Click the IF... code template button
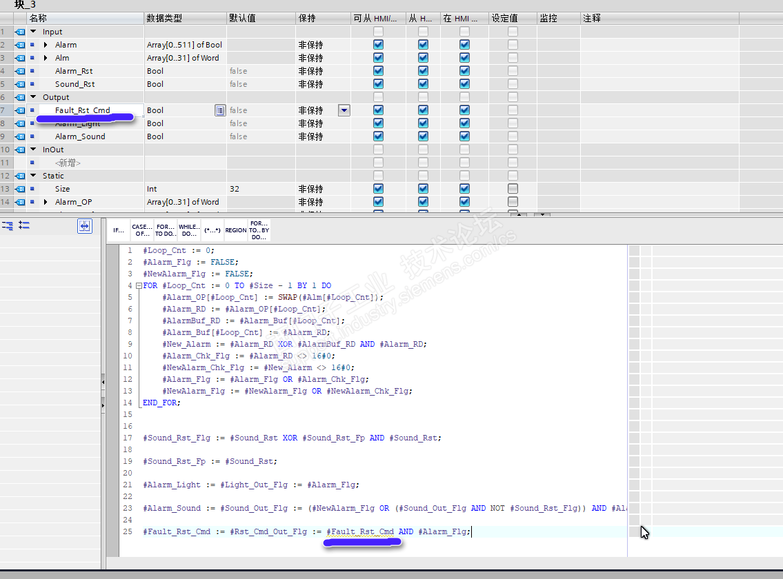This screenshot has height=579, width=783. click(119, 230)
